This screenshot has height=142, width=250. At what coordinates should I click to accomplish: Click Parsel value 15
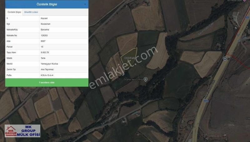pyautogui.click(x=42, y=47)
